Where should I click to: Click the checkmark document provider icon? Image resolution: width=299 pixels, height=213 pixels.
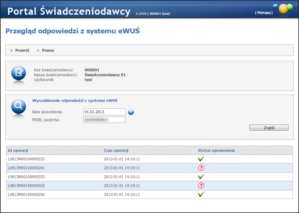[x=18, y=73]
